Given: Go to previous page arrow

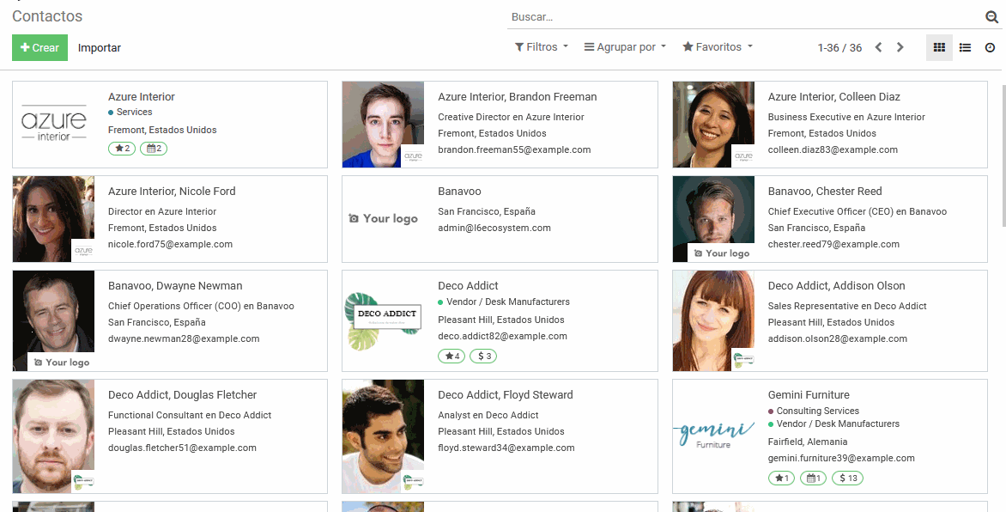Looking at the screenshot, I should tap(878, 47).
